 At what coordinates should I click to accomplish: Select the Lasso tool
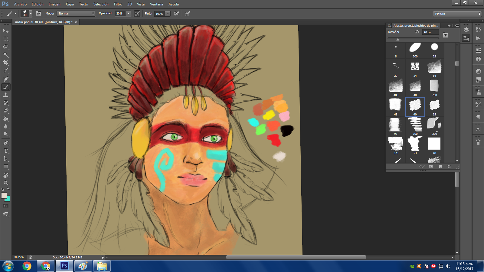tap(6, 47)
